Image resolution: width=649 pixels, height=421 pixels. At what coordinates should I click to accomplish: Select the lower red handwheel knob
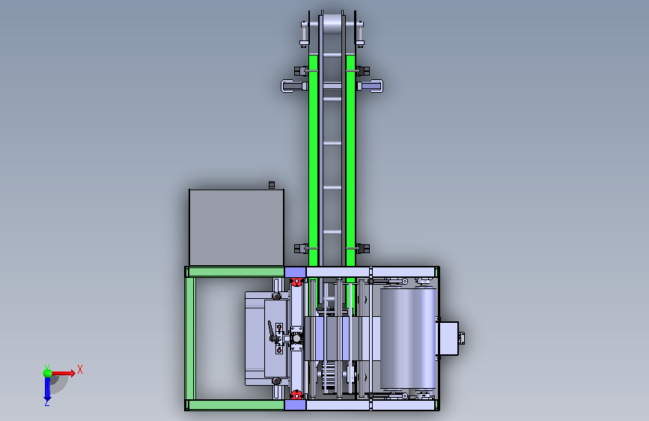pyautogui.click(x=296, y=394)
